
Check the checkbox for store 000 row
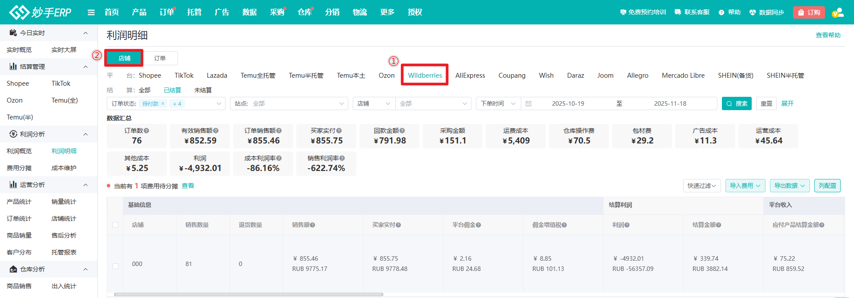pyautogui.click(x=116, y=266)
